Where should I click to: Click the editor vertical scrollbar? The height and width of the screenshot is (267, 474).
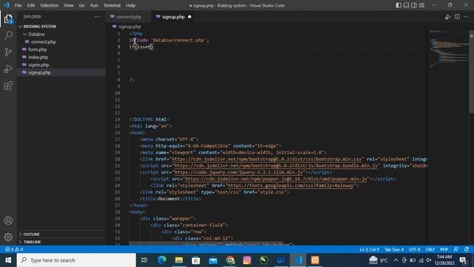pos(471,72)
